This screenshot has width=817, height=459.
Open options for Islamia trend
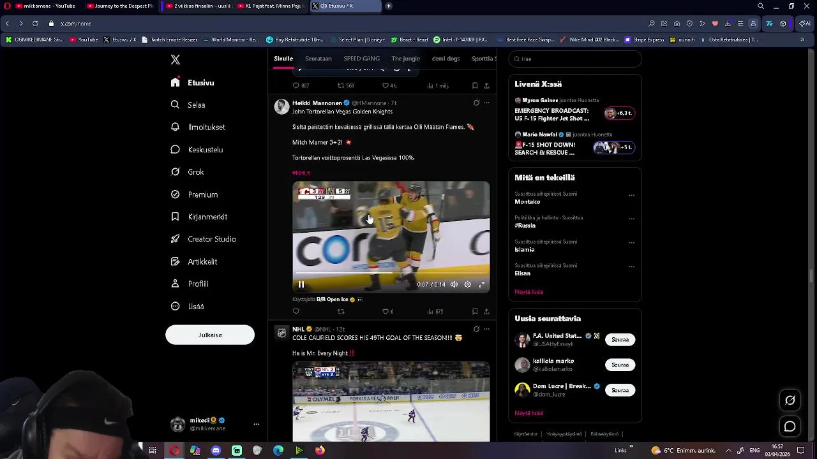click(x=631, y=243)
